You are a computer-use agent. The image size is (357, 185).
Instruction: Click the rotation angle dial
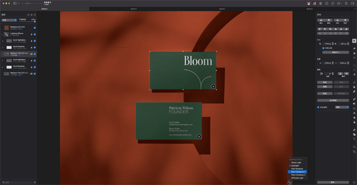[x=321, y=74]
